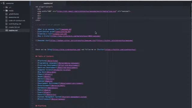Viewport: 192px width, 108px height.
Task: Click the (#gaming) anchor link
Action: [x=49, y=81]
